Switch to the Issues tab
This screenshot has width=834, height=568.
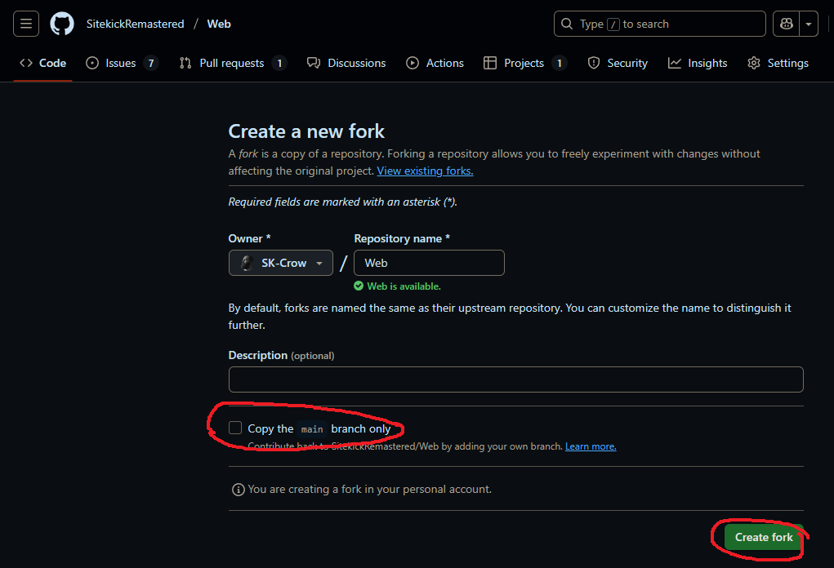click(122, 63)
